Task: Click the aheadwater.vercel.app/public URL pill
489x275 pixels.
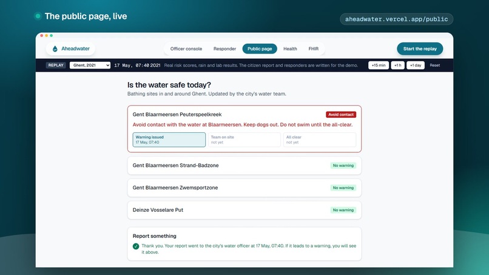Action: click(x=396, y=19)
